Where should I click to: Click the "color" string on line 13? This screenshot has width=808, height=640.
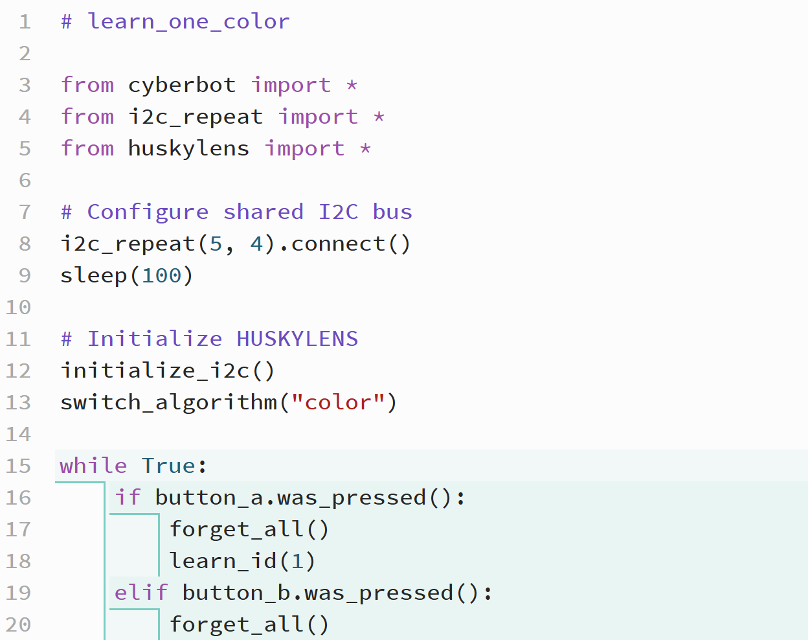coord(338,402)
